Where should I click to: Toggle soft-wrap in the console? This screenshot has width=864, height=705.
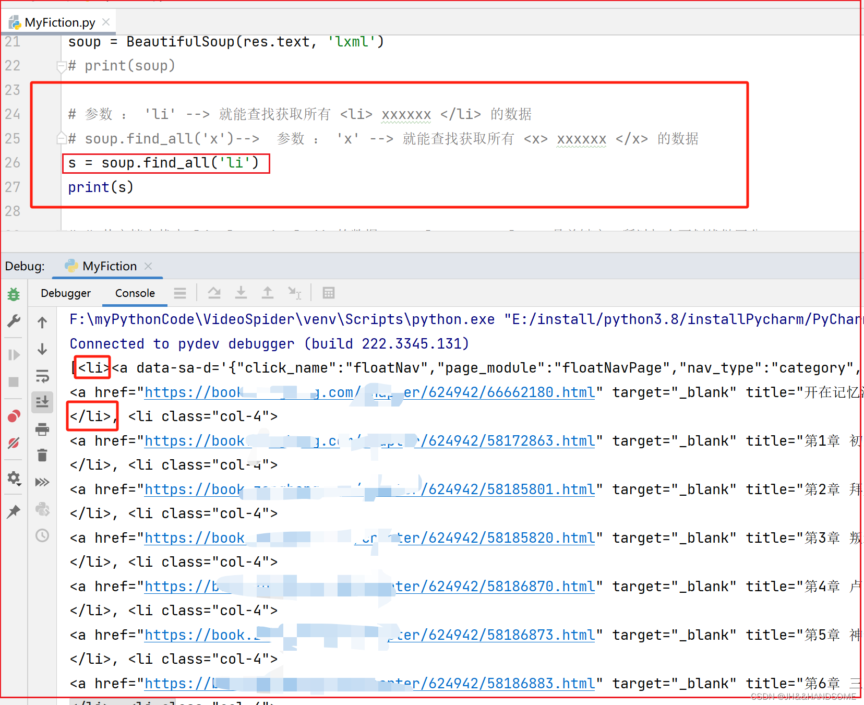point(42,376)
